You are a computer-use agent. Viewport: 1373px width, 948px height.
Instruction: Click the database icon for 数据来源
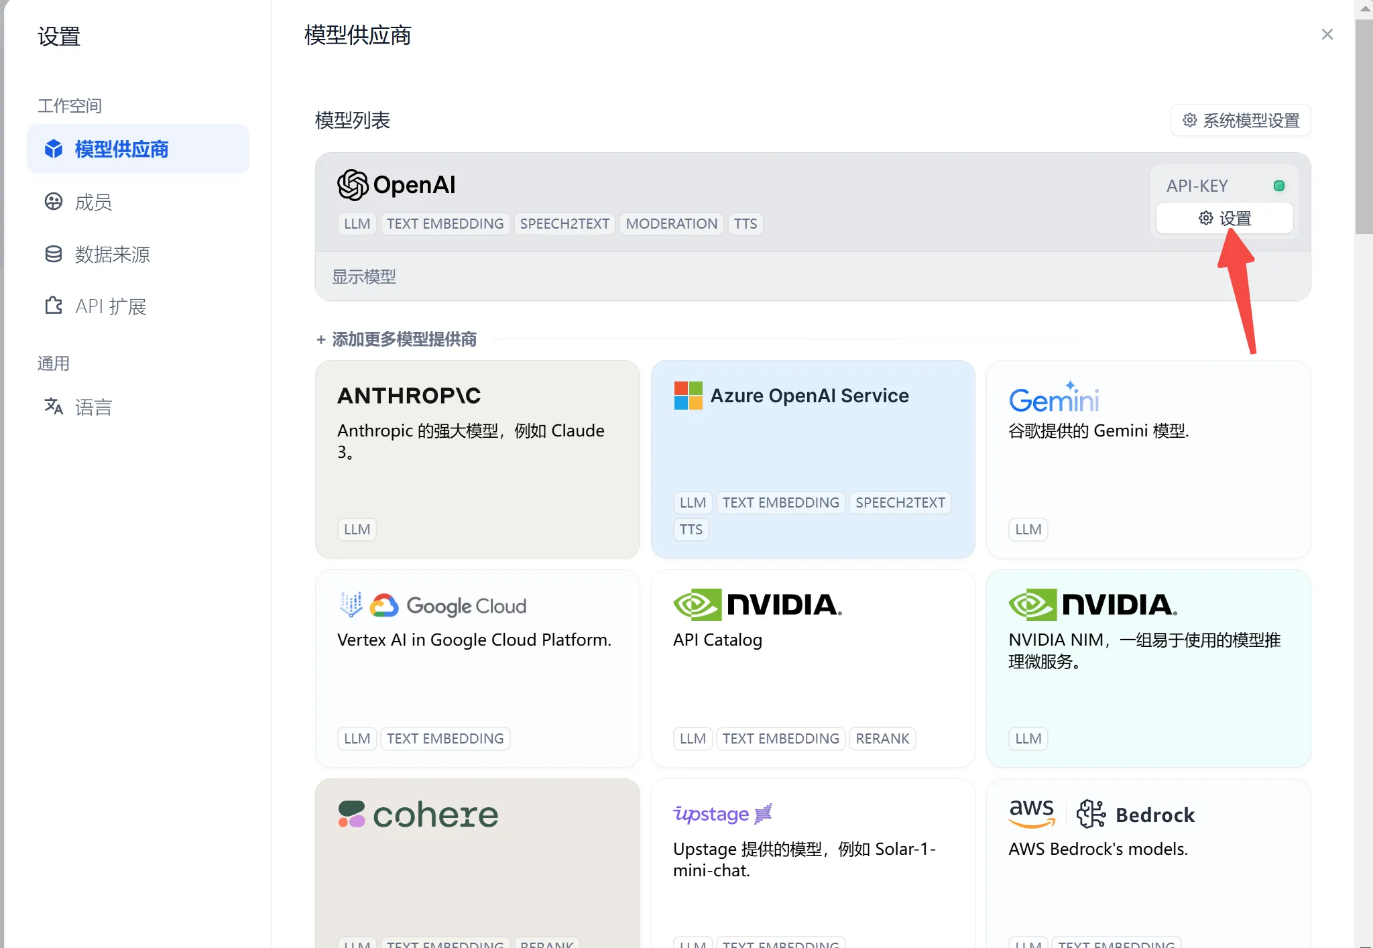(54, 253)
